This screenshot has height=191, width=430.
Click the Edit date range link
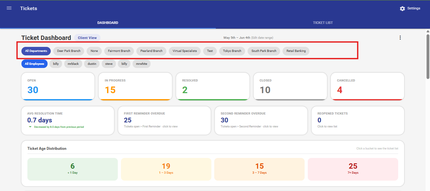tap(262, 38)
